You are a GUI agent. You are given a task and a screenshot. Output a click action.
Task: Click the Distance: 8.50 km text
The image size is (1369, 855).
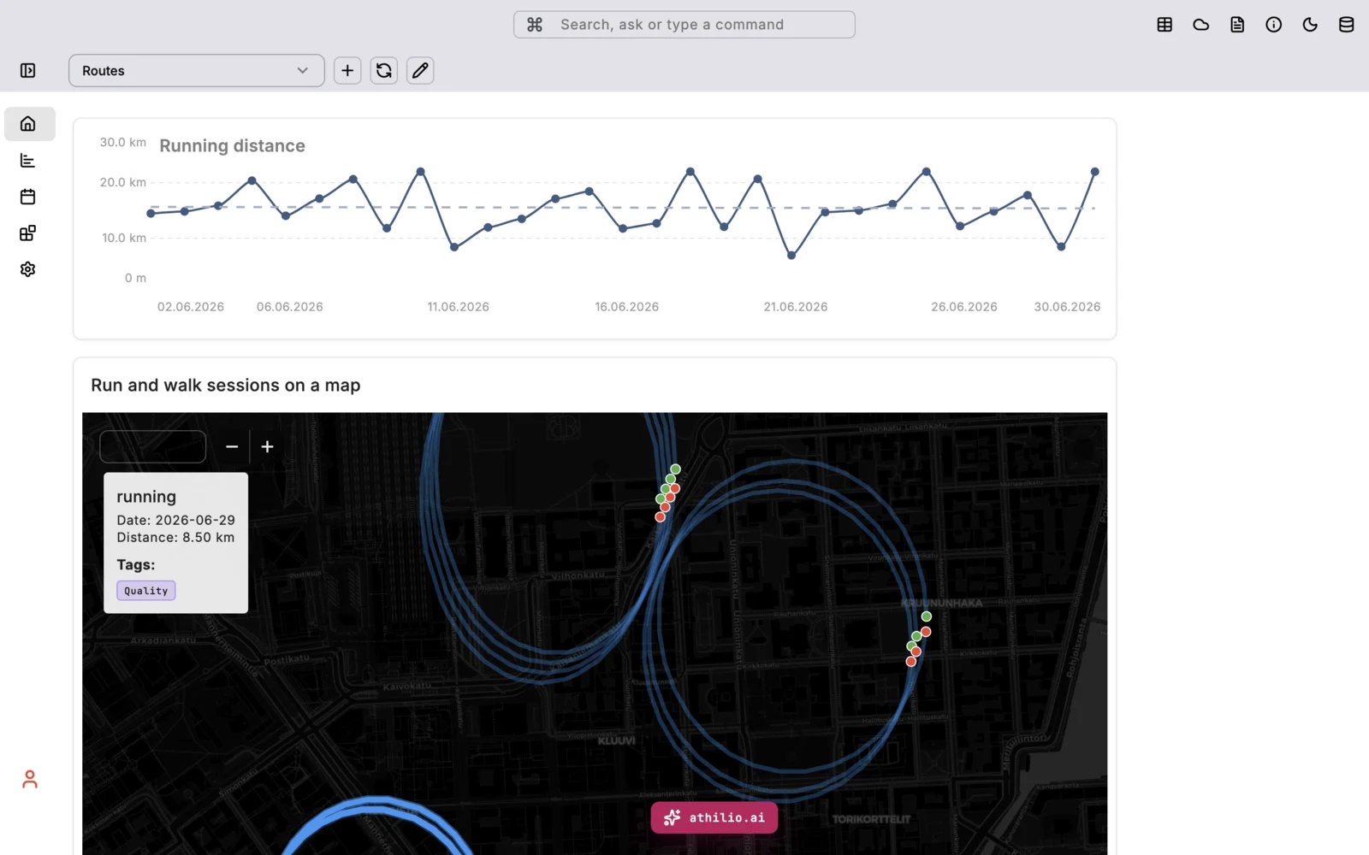point(175,538)
